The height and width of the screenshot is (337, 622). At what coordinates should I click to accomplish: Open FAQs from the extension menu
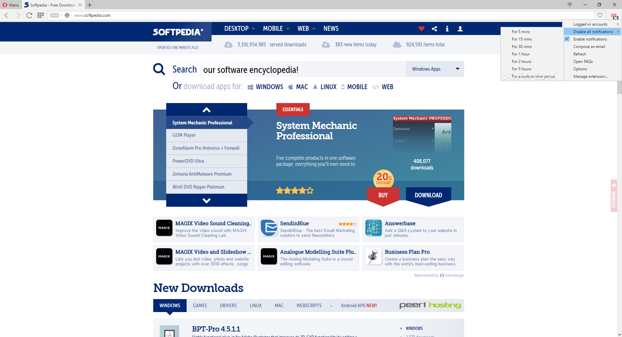pyautogui.click(x=593, y=61)
